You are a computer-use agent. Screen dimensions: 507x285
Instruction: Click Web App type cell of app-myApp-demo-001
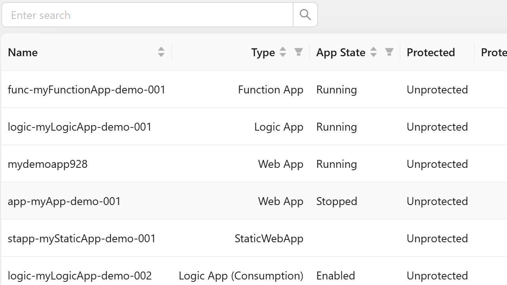[281, 201]
